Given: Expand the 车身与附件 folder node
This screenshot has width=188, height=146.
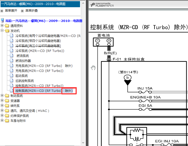Looking at the screenshot, I should click(x=2, y=120).
